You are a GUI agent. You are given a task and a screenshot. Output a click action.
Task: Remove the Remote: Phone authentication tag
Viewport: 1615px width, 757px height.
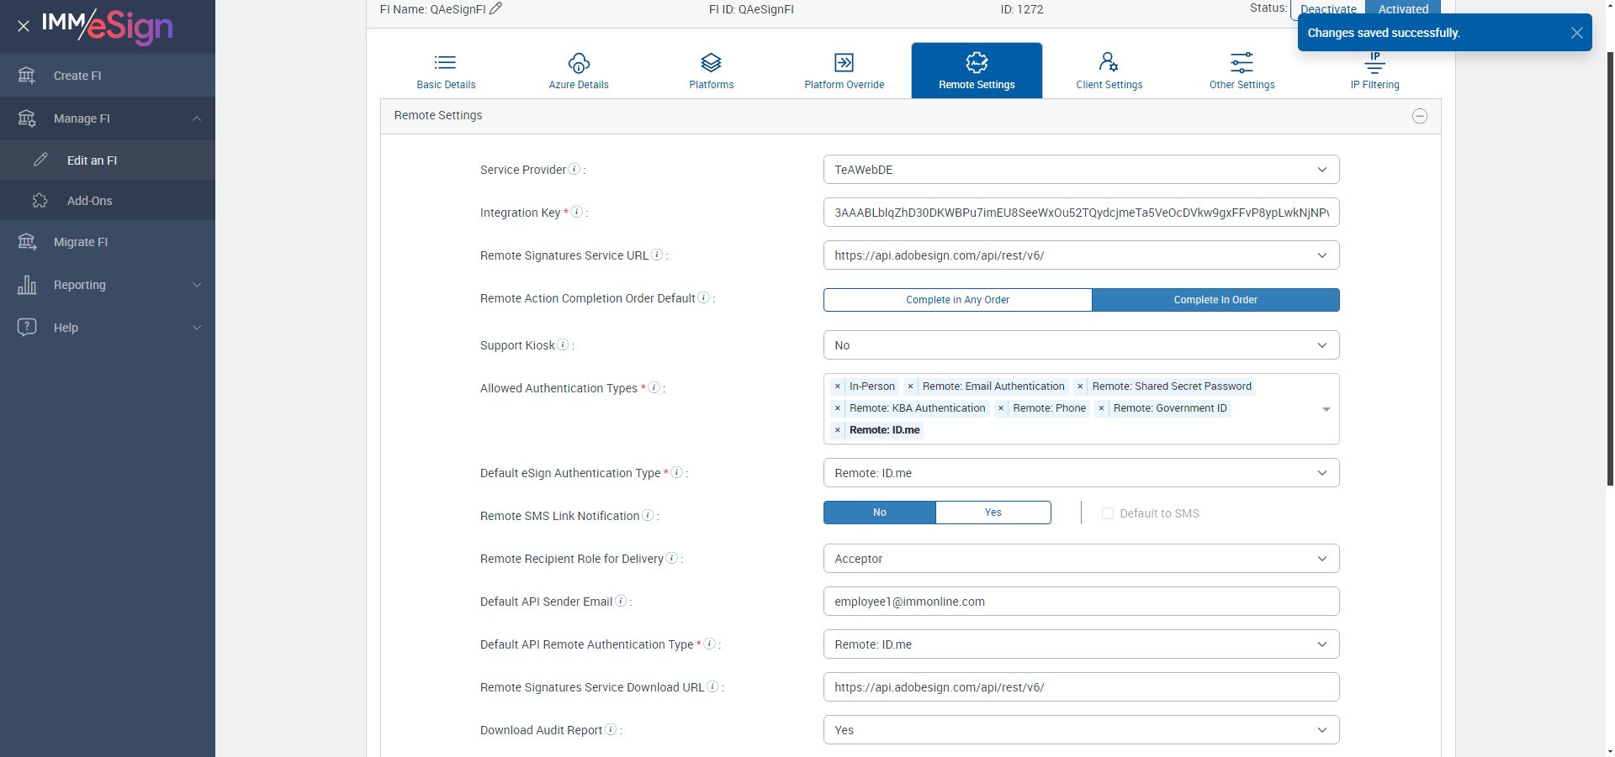point(1001,408)
